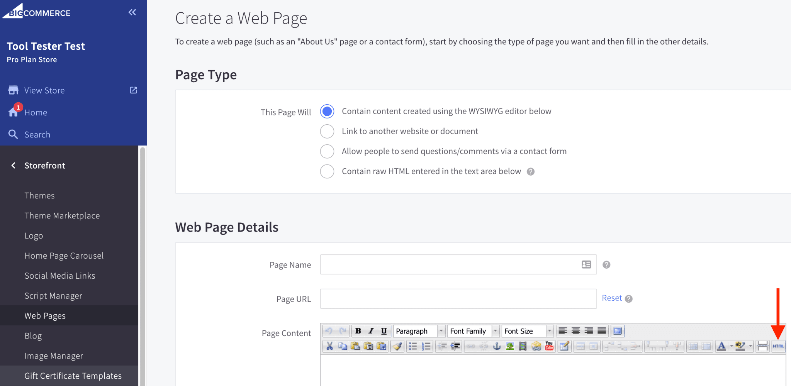This screenshot has width=791, height=386.
Task: Open the Font Size dropdown
Action: click(x=528, y=331)
